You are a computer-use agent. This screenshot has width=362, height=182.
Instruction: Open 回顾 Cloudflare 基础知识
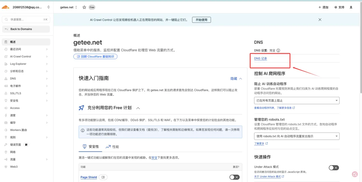(95, 56)
